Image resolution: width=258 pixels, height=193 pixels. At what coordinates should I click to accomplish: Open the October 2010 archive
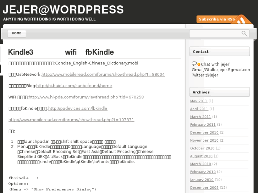tap(202, 148)
